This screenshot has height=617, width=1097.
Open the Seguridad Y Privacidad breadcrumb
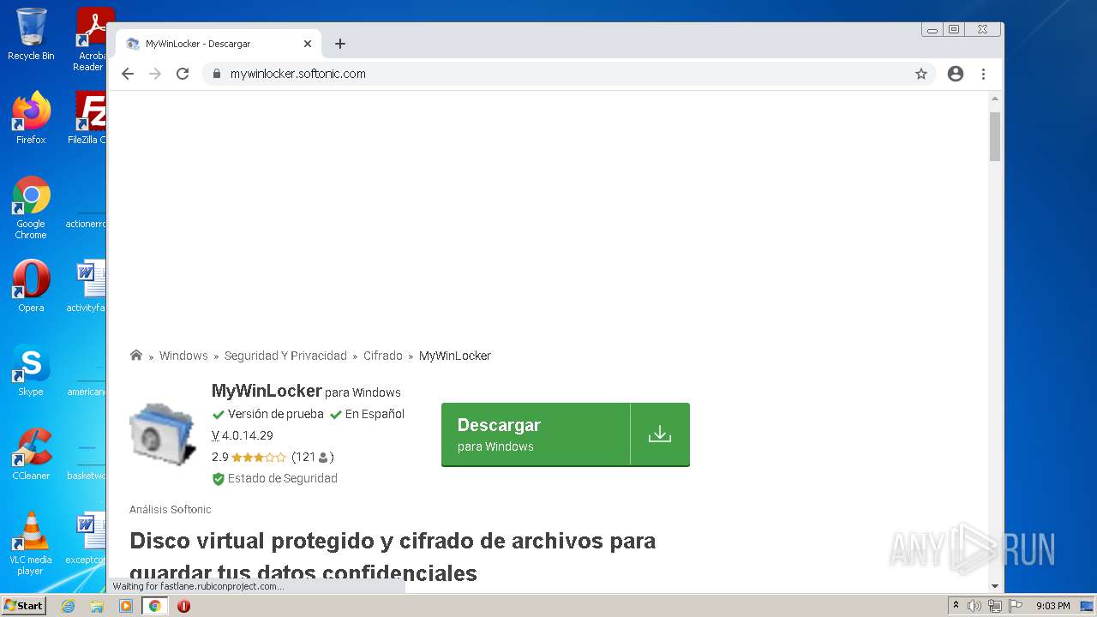point(285,356)
